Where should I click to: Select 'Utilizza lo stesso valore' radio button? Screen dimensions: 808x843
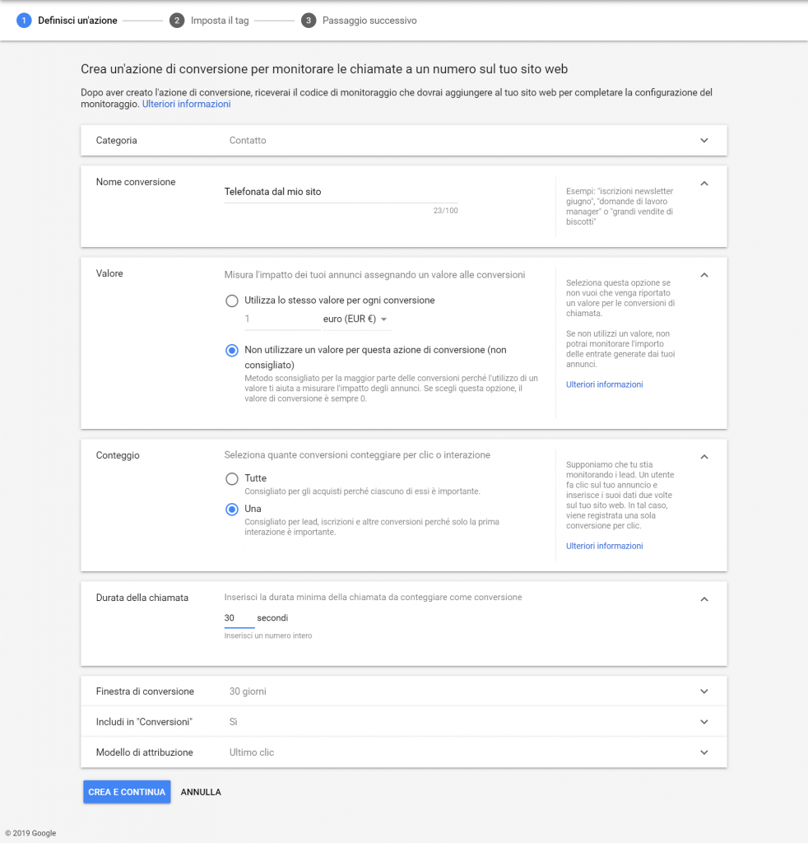point(232,300)
